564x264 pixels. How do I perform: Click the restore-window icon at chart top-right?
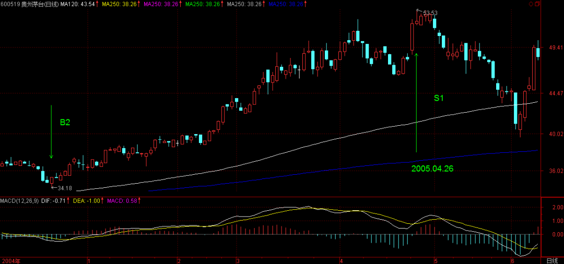537,4
